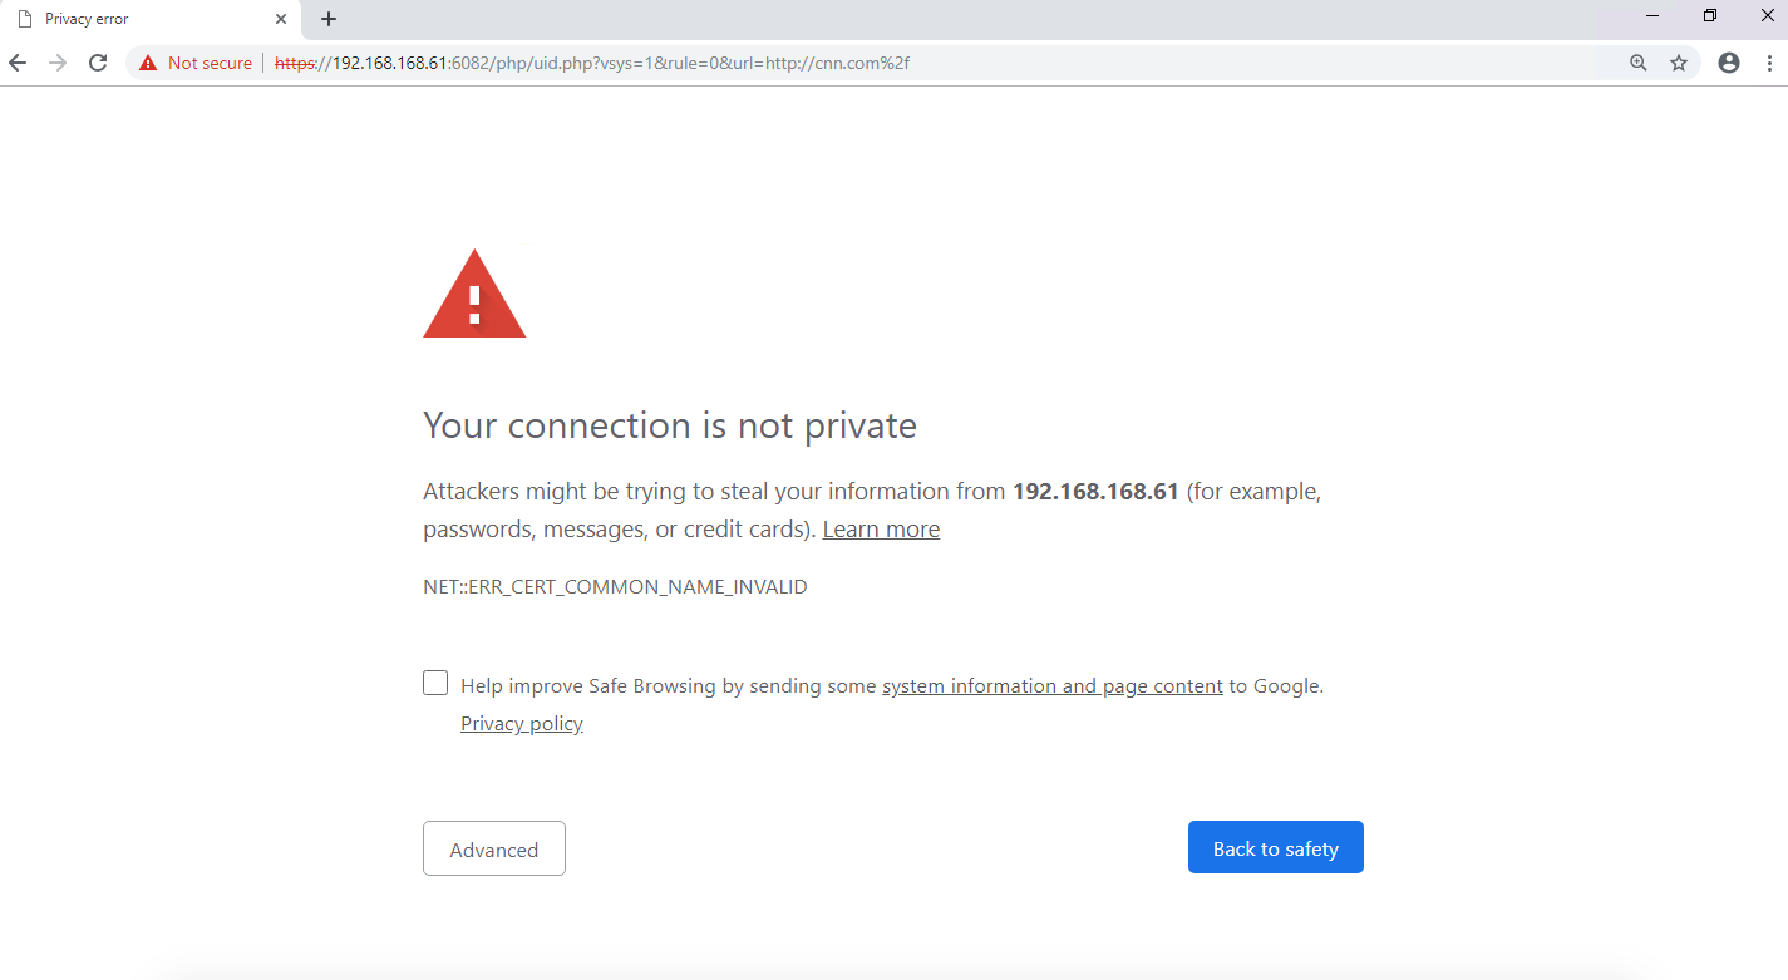Enable the Safe Browsing reporting checkbox
The height and width of the screenshot is (980, 1788).
pos(435,683)
